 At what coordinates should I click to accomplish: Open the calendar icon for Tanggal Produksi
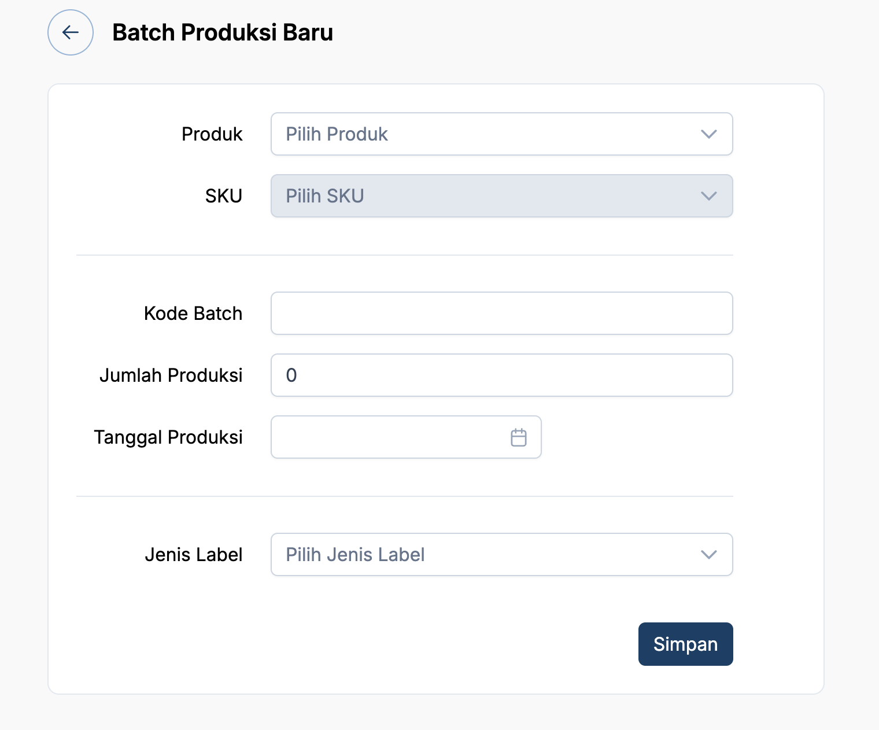click(x=519, y=437)
